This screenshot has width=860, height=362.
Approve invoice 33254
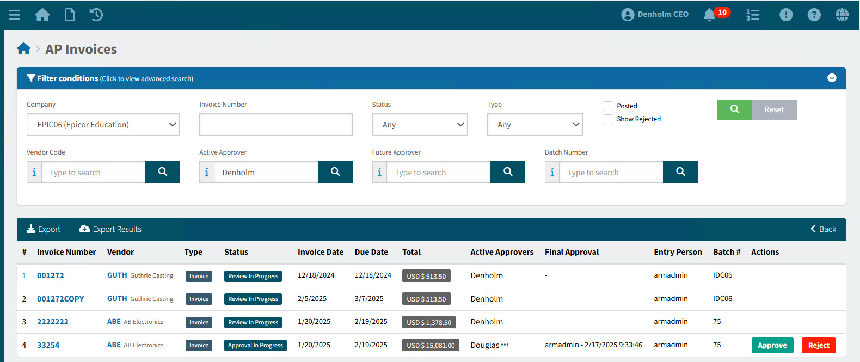click(x=772, y=345)
